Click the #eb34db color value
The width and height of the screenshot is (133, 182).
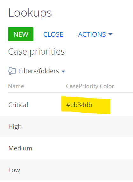79,105
